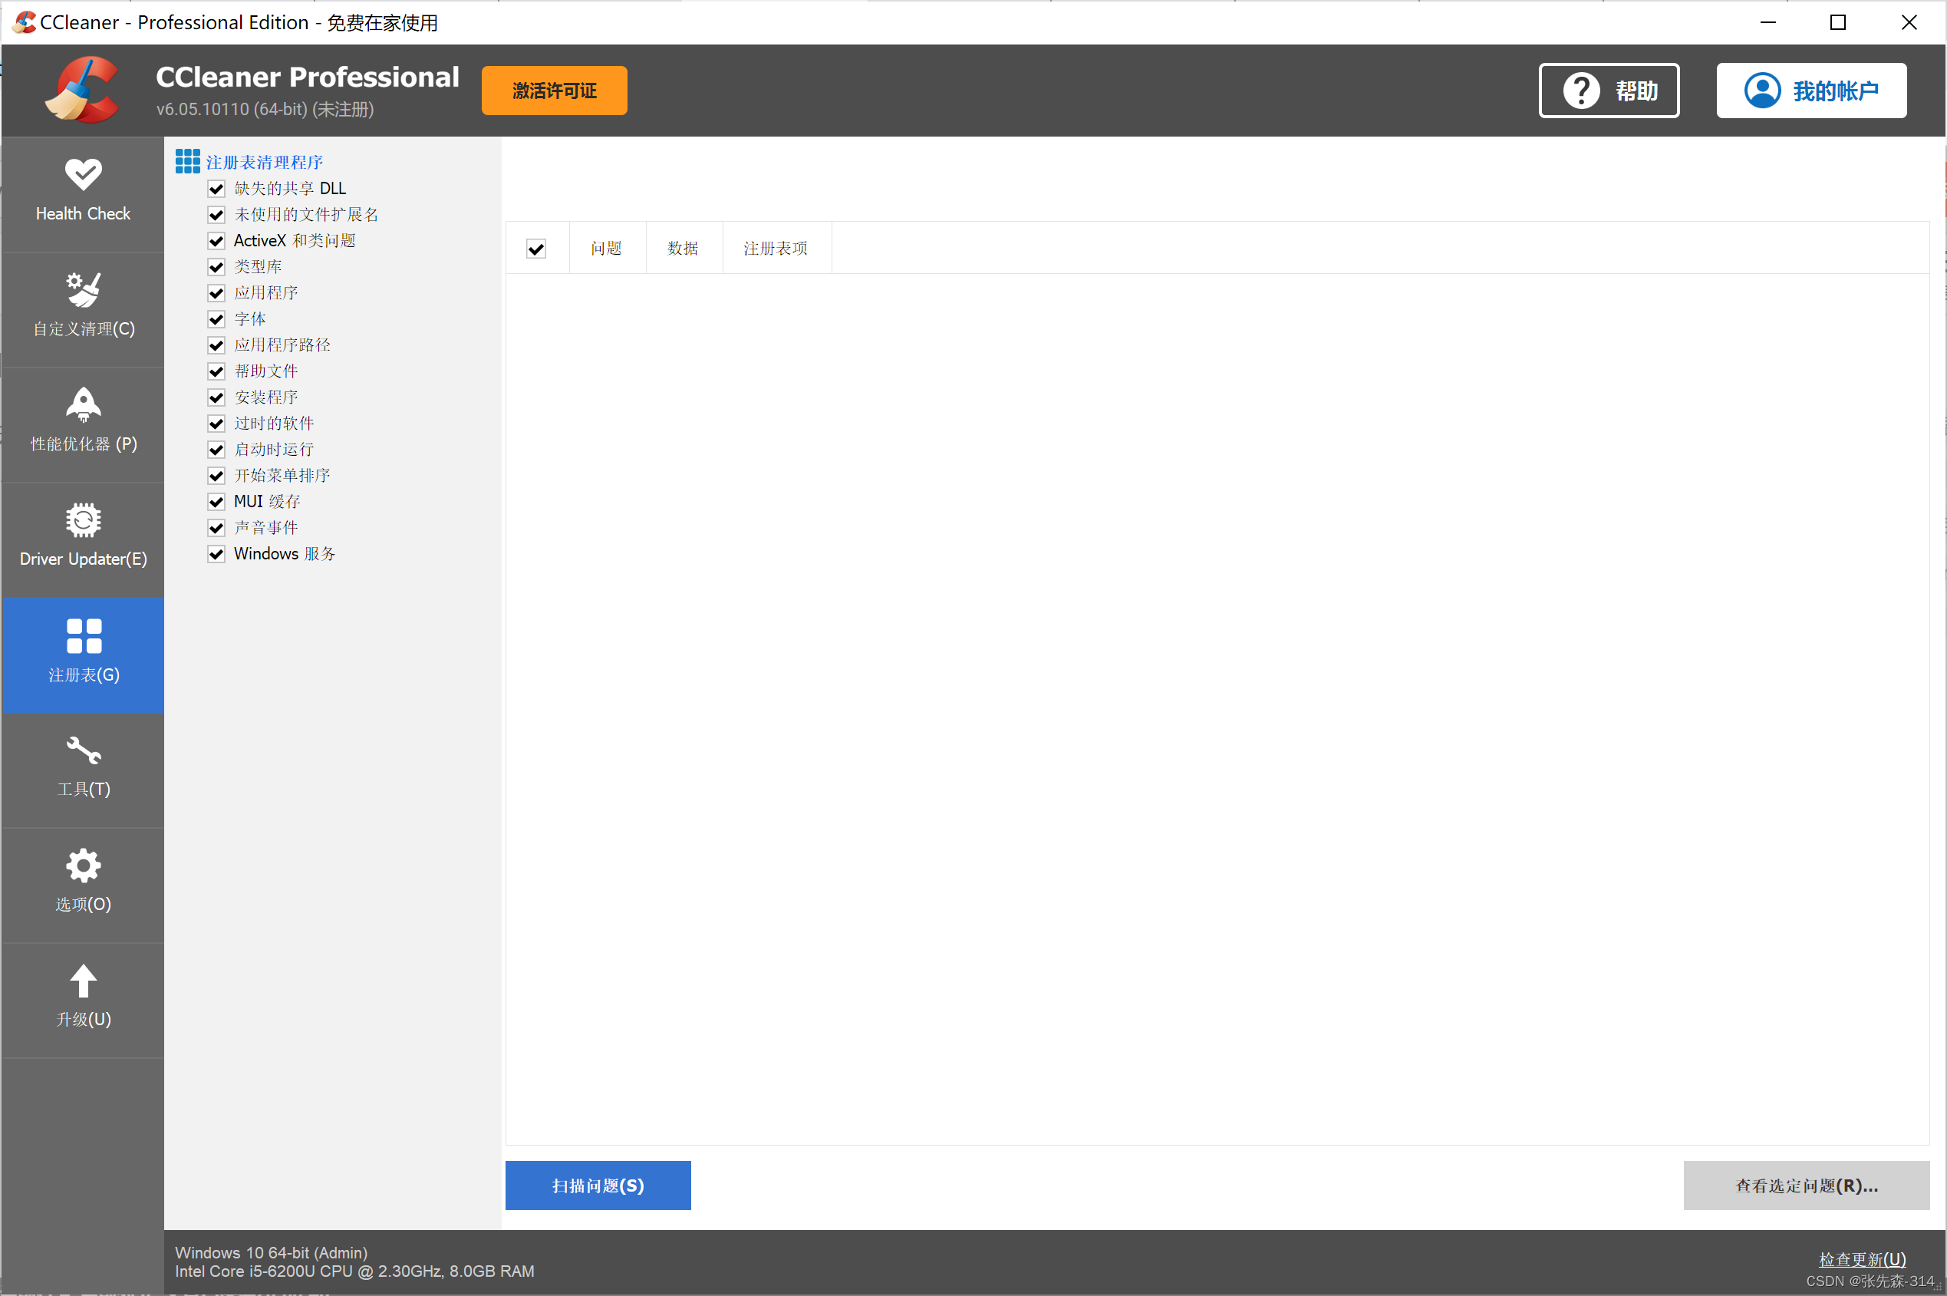Open Custom Clean broom icon (自定义清理)
Image resolution: width=1947 pixels, height=1296 pixels.
pyautogui.click(x=84, y=290)
